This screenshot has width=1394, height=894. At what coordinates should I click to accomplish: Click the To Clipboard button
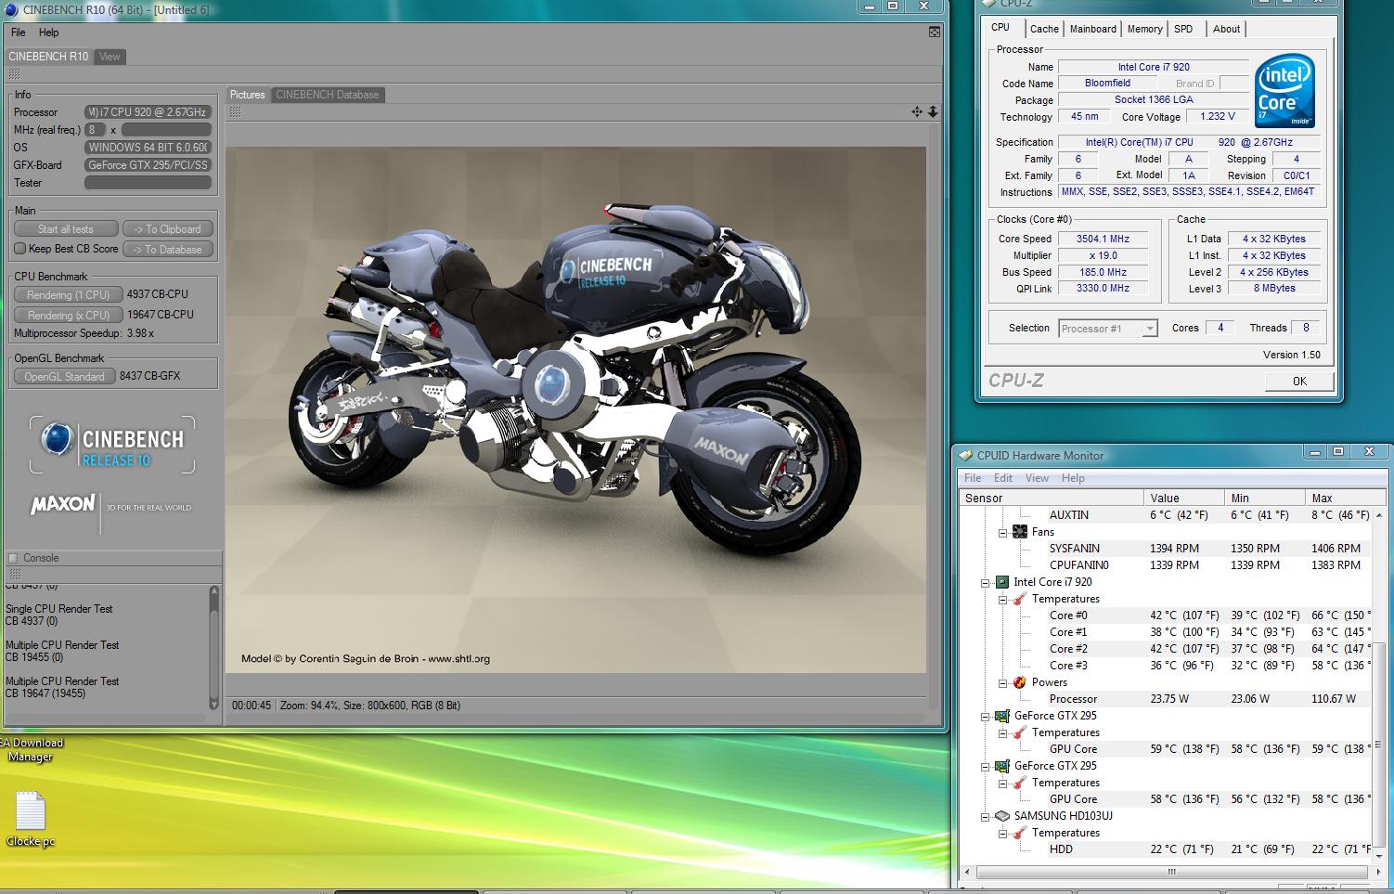168,229
